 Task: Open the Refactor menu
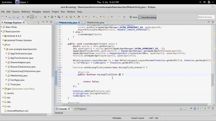click(26, 12)
